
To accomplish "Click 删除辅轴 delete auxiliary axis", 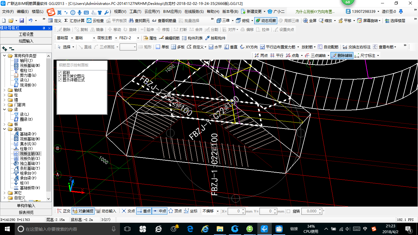I will [341, 55].
